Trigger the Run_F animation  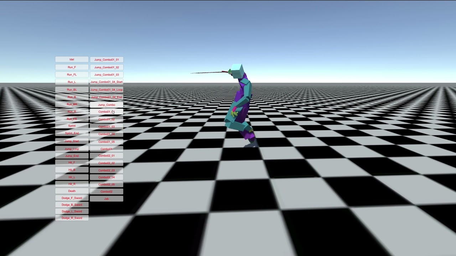point(72,67)
